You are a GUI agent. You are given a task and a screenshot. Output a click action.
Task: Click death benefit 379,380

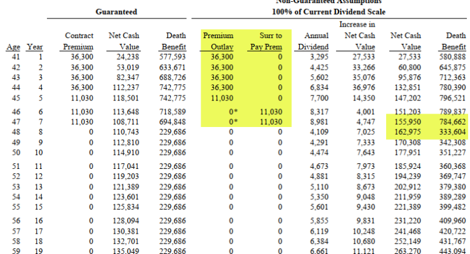[453, 187]
